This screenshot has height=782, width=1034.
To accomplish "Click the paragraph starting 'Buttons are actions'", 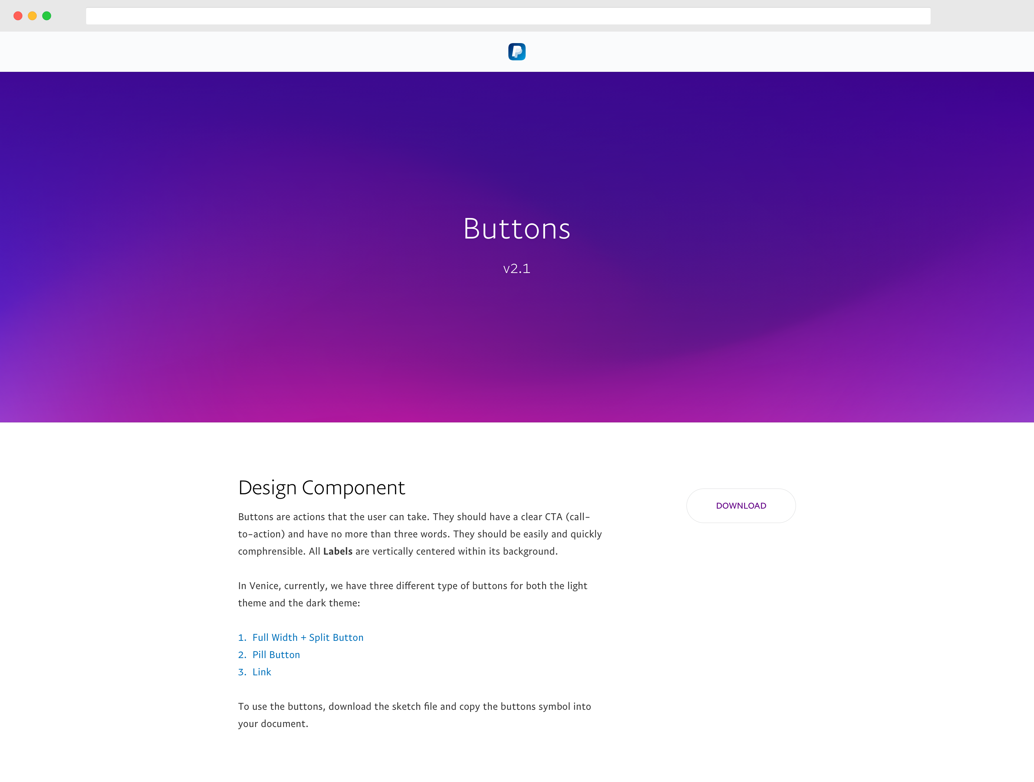I will [419, 534].
